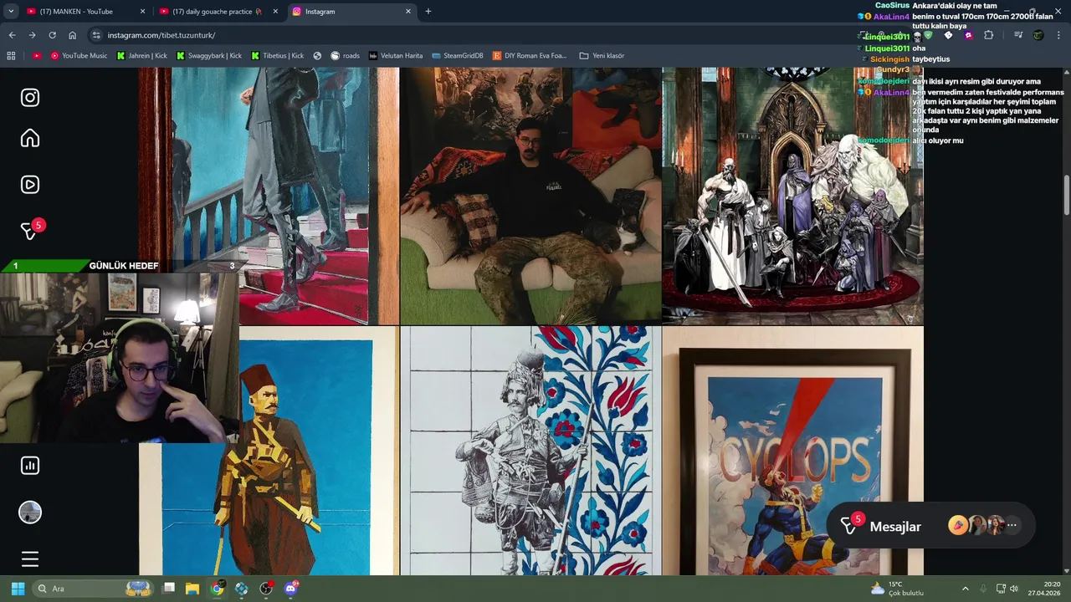Open the volume control in system tray

click(1013, 589)
